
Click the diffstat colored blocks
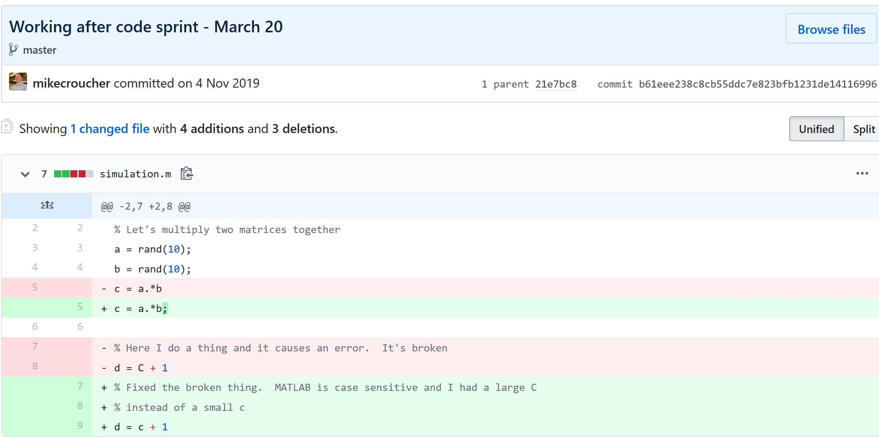(x=73, y=174)
